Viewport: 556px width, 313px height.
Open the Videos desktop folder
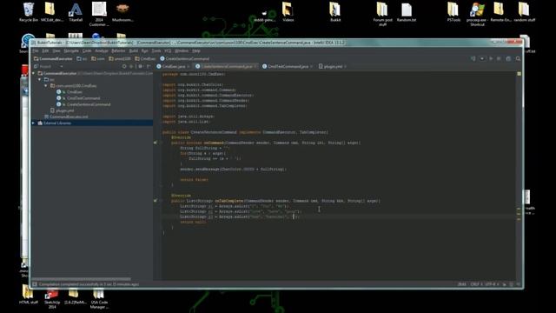click(x=288, y=12)
